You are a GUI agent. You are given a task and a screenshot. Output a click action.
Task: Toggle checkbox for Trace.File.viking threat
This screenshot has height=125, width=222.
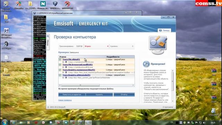click(60, 59)
